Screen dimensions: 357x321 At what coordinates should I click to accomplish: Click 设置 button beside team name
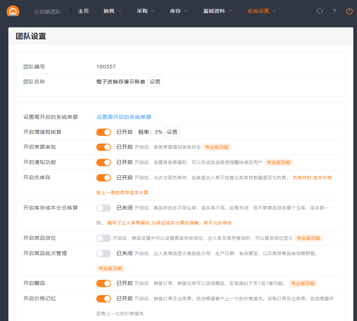click(155, 82)
